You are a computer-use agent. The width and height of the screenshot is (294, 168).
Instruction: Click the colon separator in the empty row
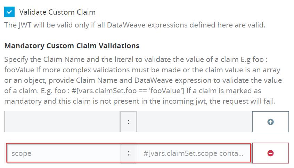129,122
